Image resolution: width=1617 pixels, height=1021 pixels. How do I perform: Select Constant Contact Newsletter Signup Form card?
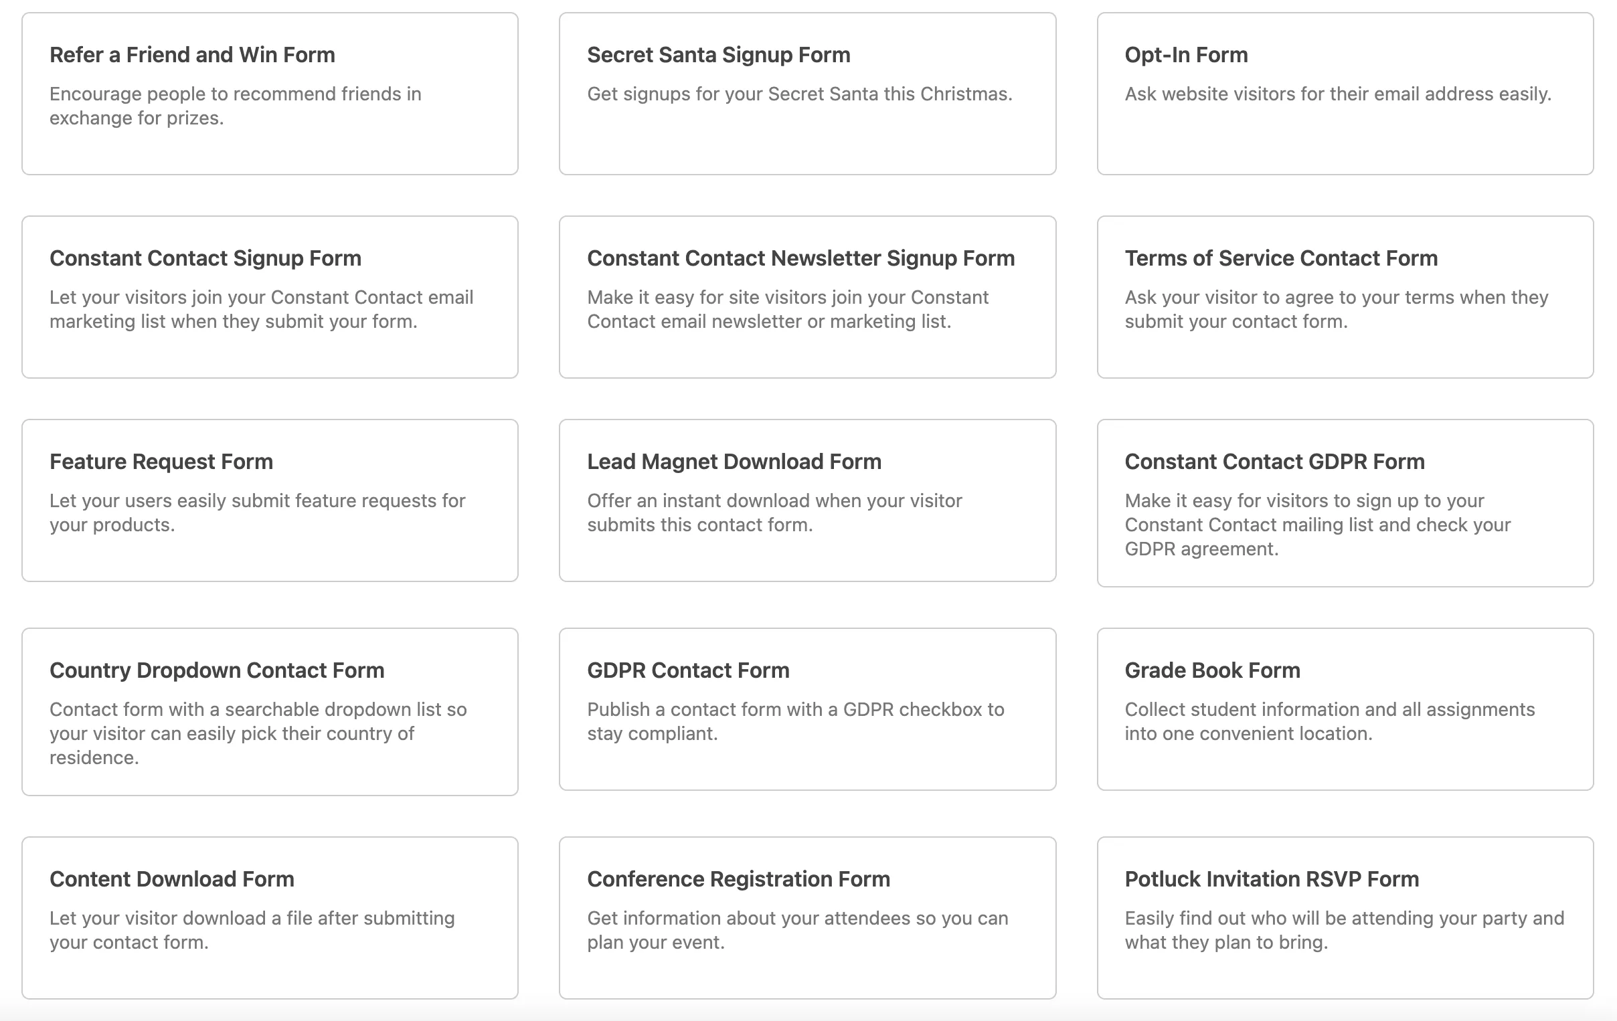807,296
